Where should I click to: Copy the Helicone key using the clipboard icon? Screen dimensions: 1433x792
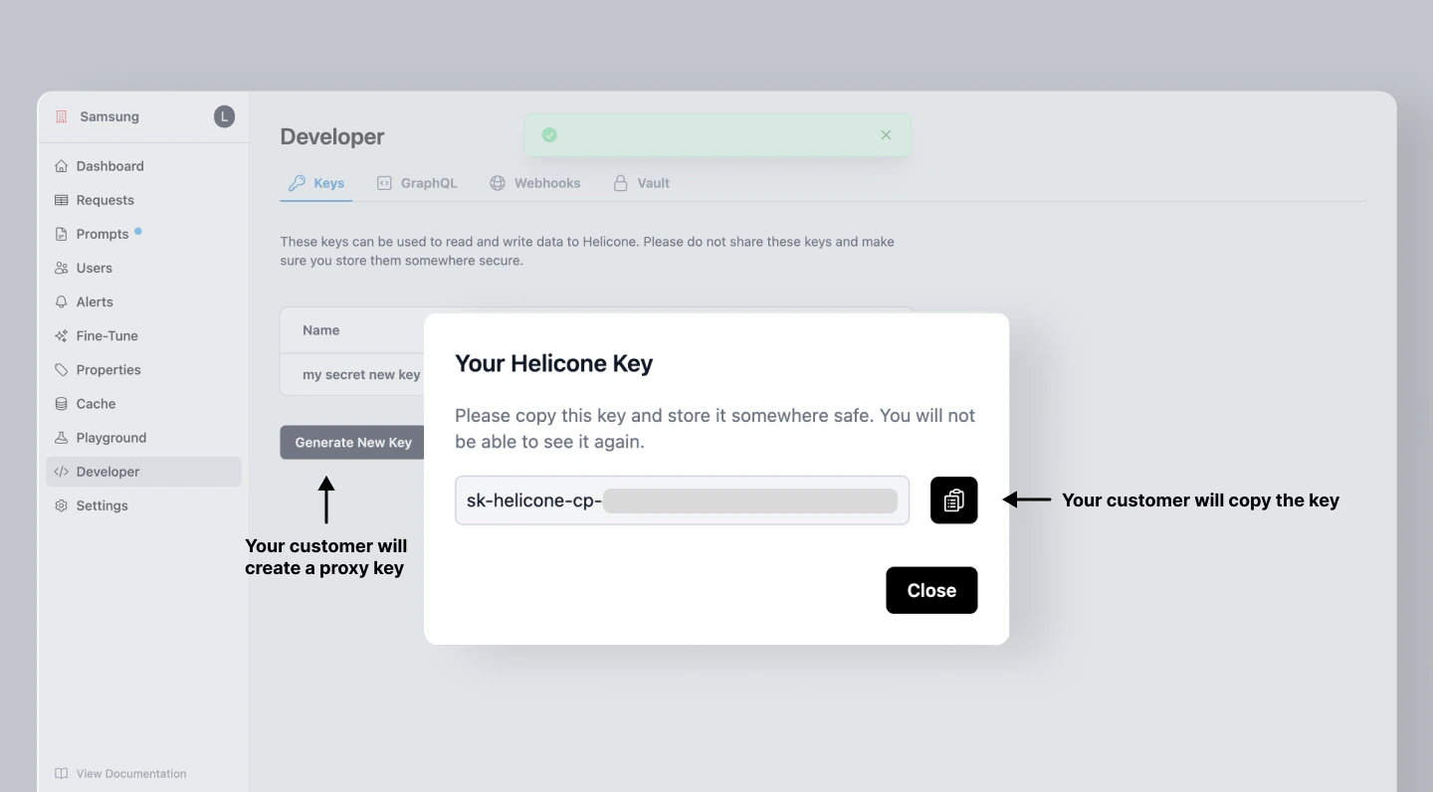coord(952,500)
